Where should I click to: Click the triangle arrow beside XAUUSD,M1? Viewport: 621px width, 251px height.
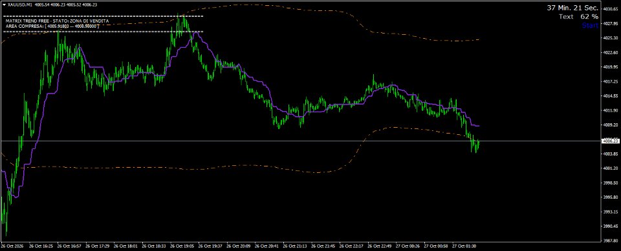(4, 5)
